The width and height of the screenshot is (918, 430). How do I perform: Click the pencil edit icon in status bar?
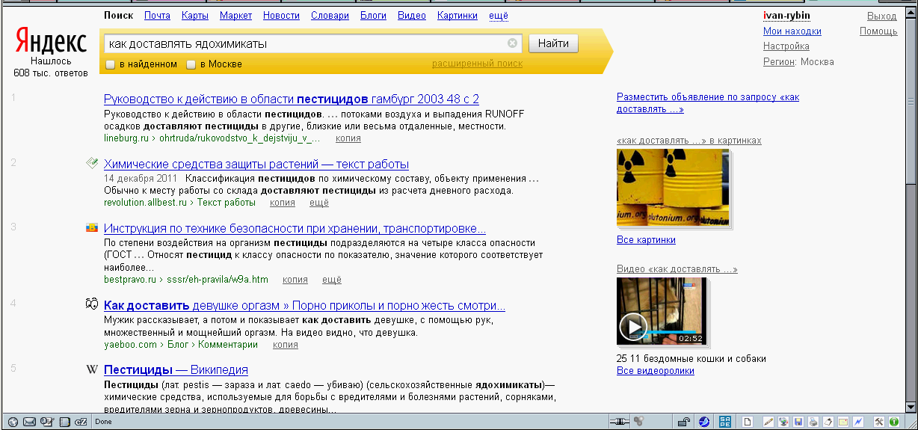point(768,422)
